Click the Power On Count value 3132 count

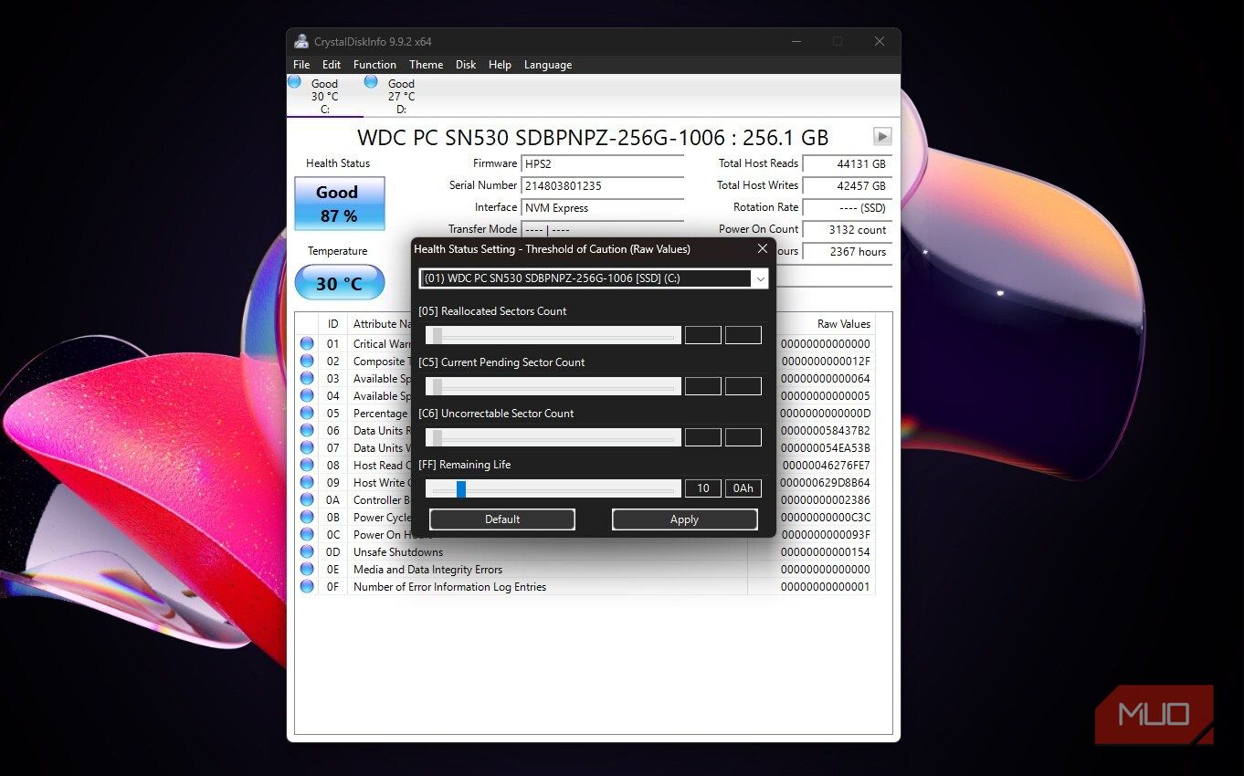pos(848,230)
